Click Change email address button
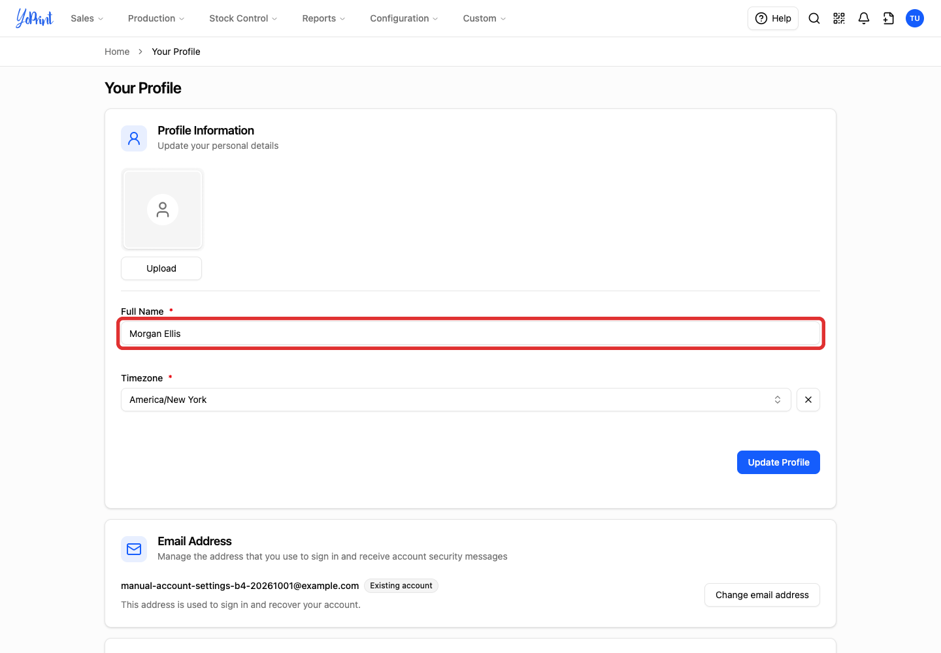The height and width of the screenshot is (653, 941). click(762, 595)
